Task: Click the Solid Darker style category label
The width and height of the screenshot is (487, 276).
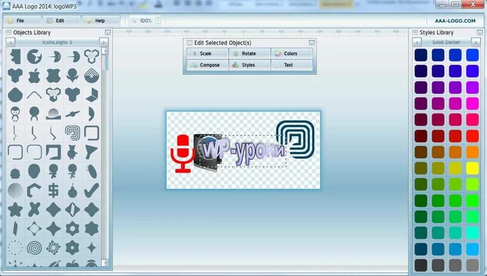Action: [446, 42]
